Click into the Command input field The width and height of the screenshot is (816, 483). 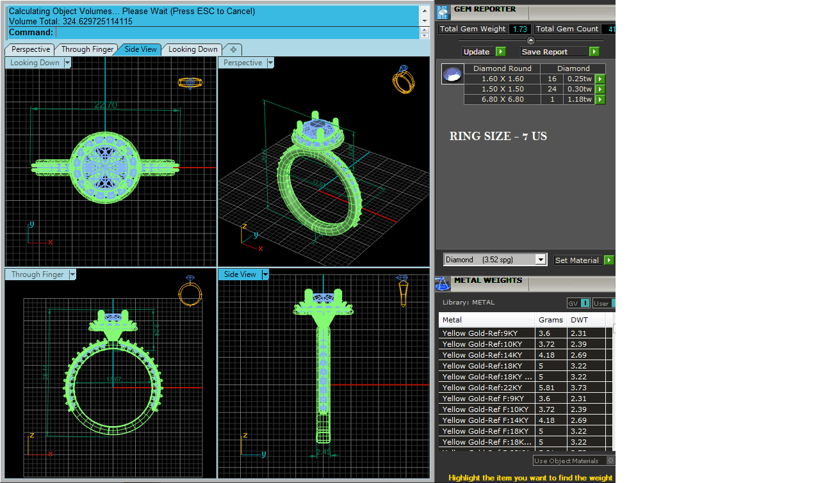[237, 33]
